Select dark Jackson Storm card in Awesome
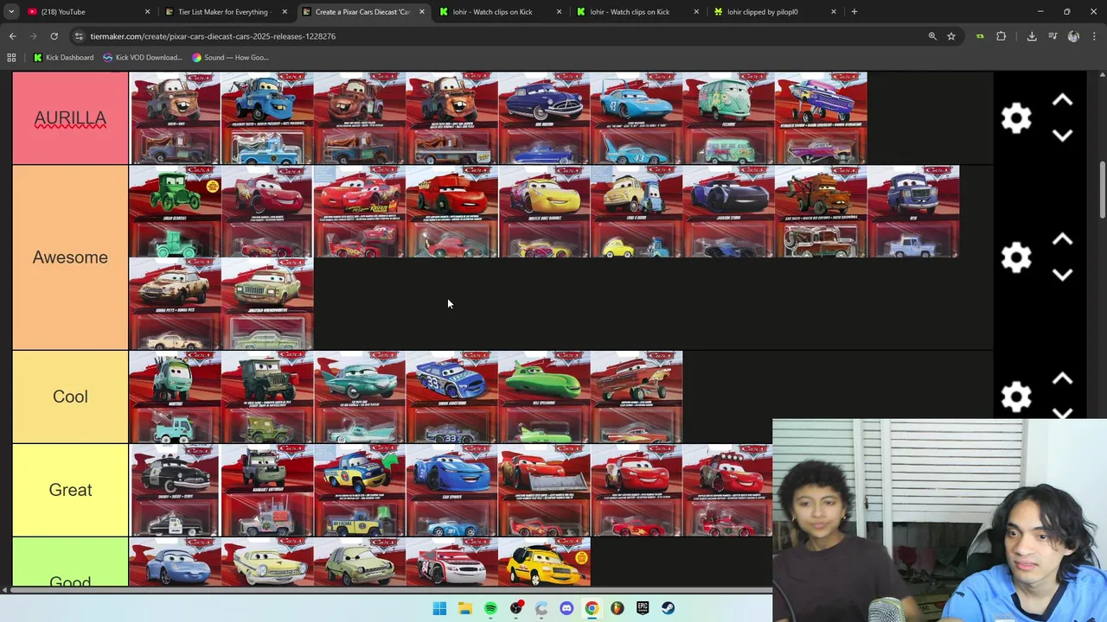The image size is (1107, 622). click(x=729, y=212)
